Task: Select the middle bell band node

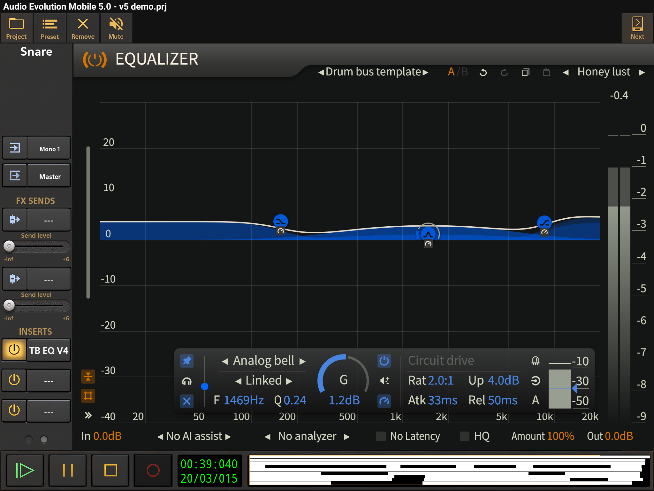Action: coord(428,234)
